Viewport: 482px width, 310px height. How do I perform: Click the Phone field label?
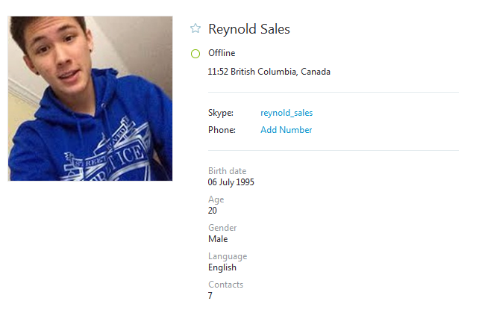[222, 130]
